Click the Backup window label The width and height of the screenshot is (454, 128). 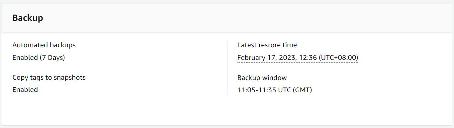pos(262,78)
